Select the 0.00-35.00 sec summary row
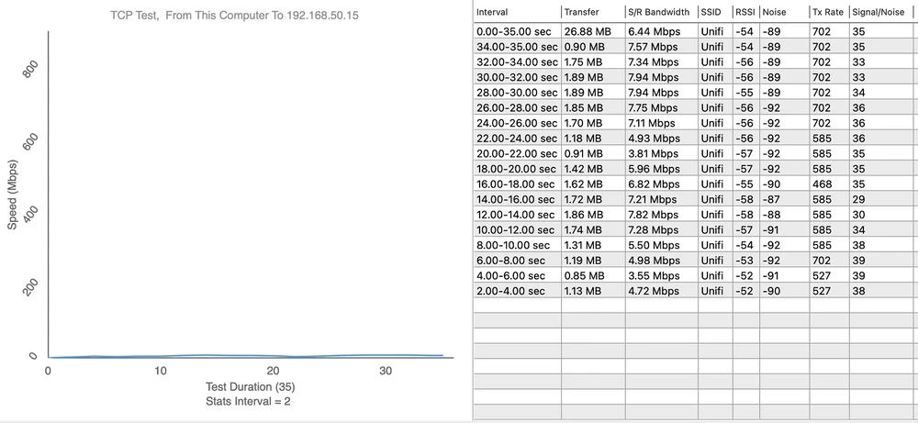 (x=516, y=31)
